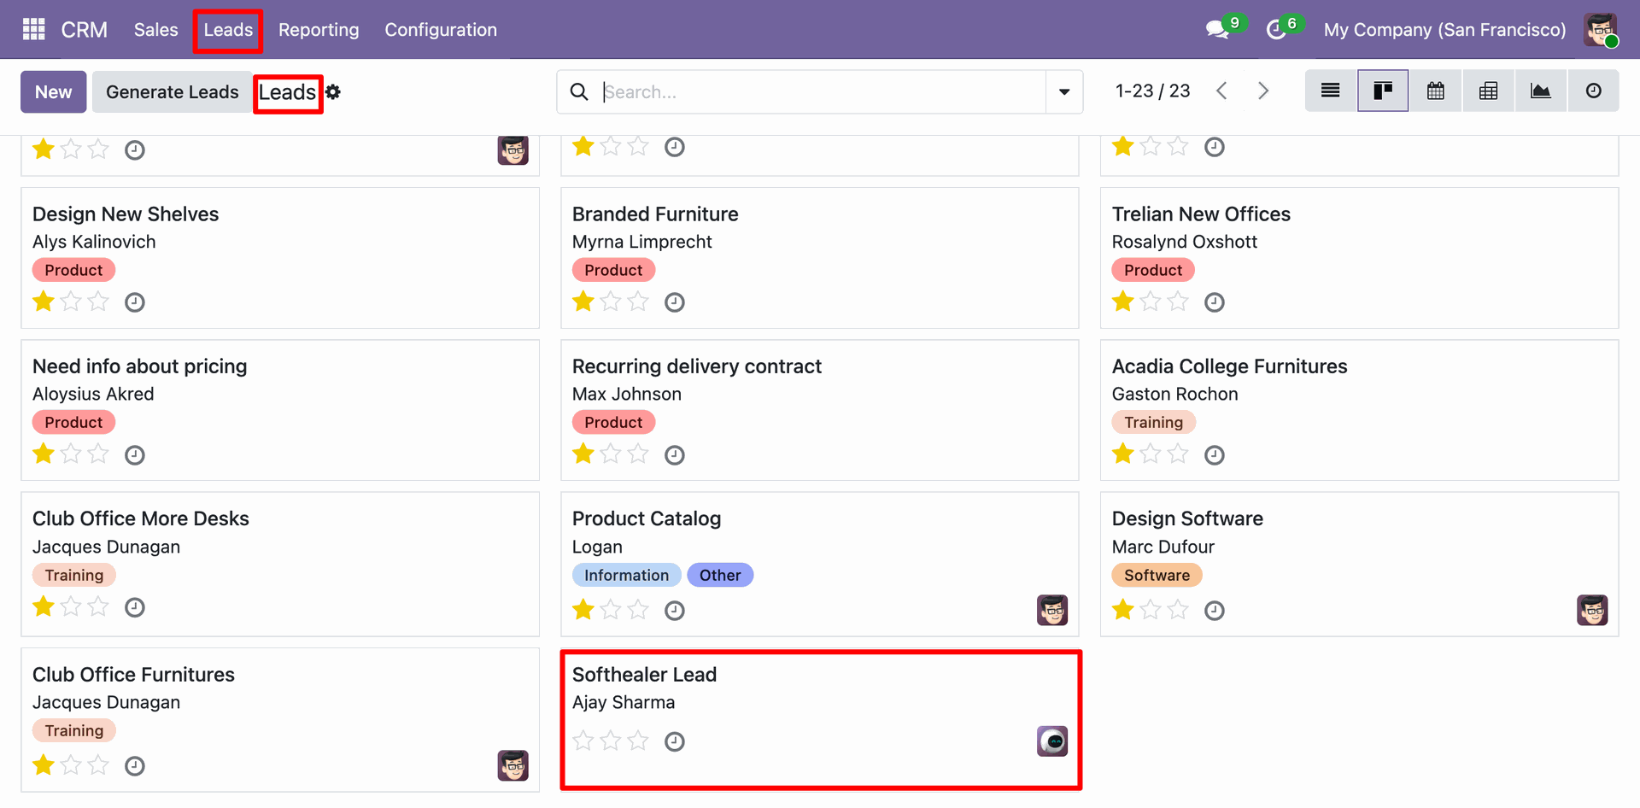This screenshot has height=808, width=1640.
Task: Click Information tag on Product Catalog
Action: 626,575
